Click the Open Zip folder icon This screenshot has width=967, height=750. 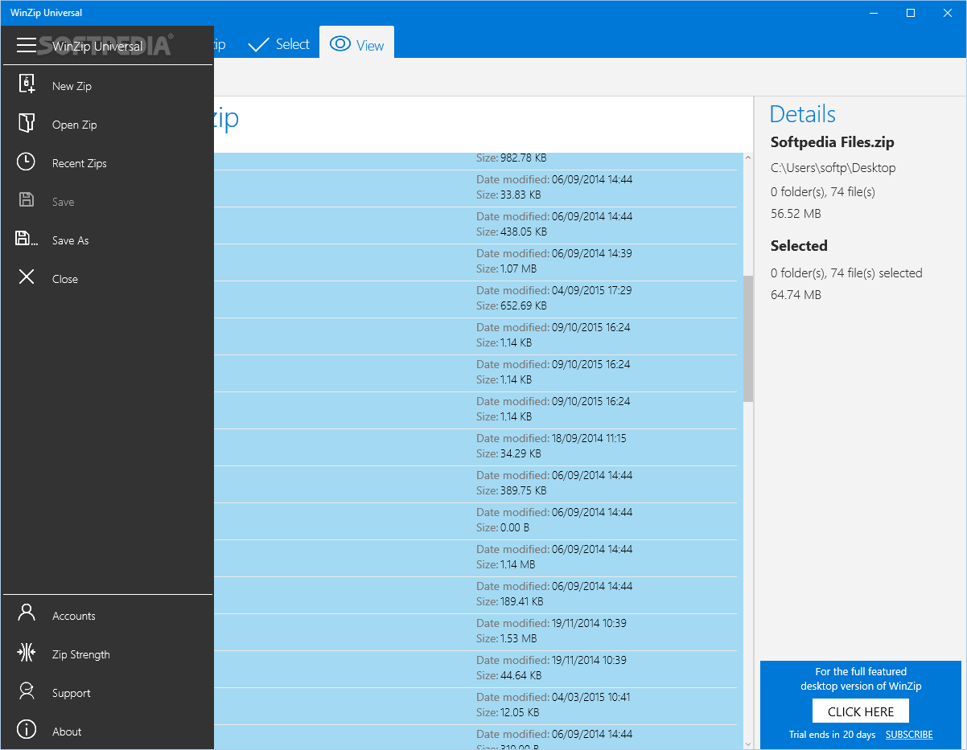coord(27,122)
